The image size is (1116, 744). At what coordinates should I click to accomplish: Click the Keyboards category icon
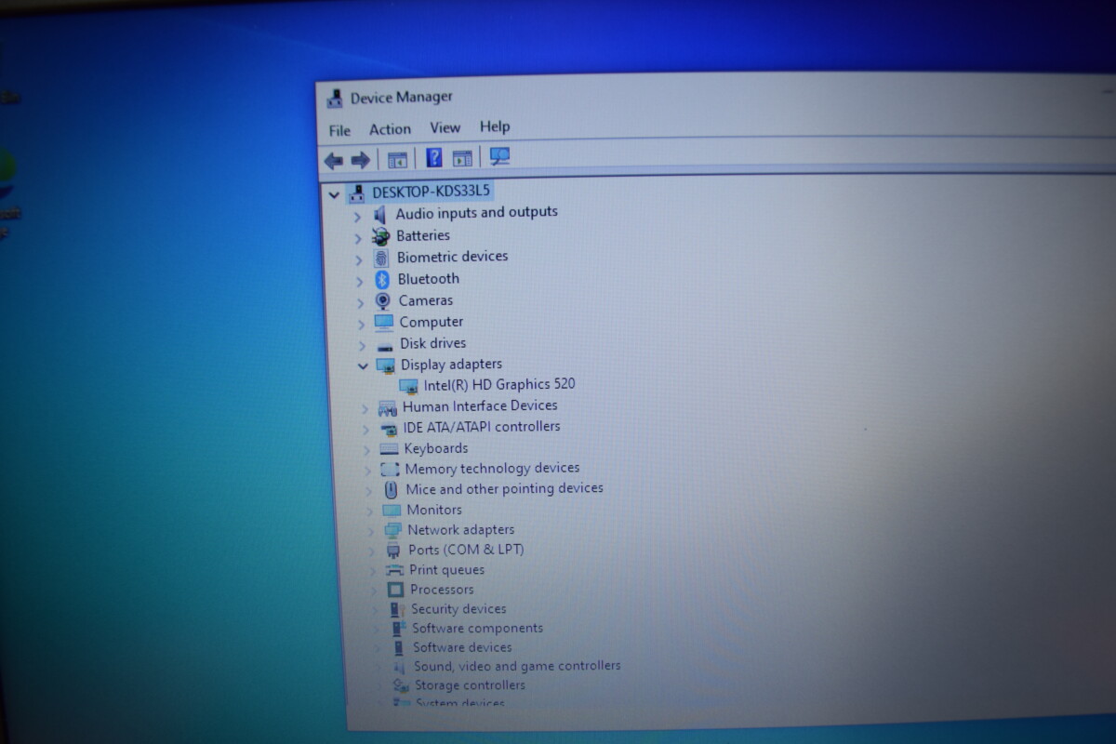[x=390, y=449]
